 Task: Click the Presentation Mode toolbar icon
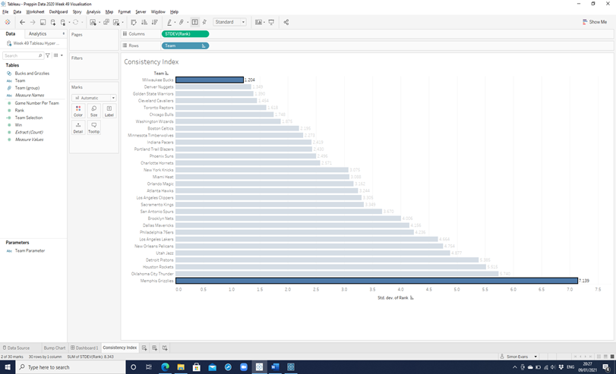click(271, 22)
